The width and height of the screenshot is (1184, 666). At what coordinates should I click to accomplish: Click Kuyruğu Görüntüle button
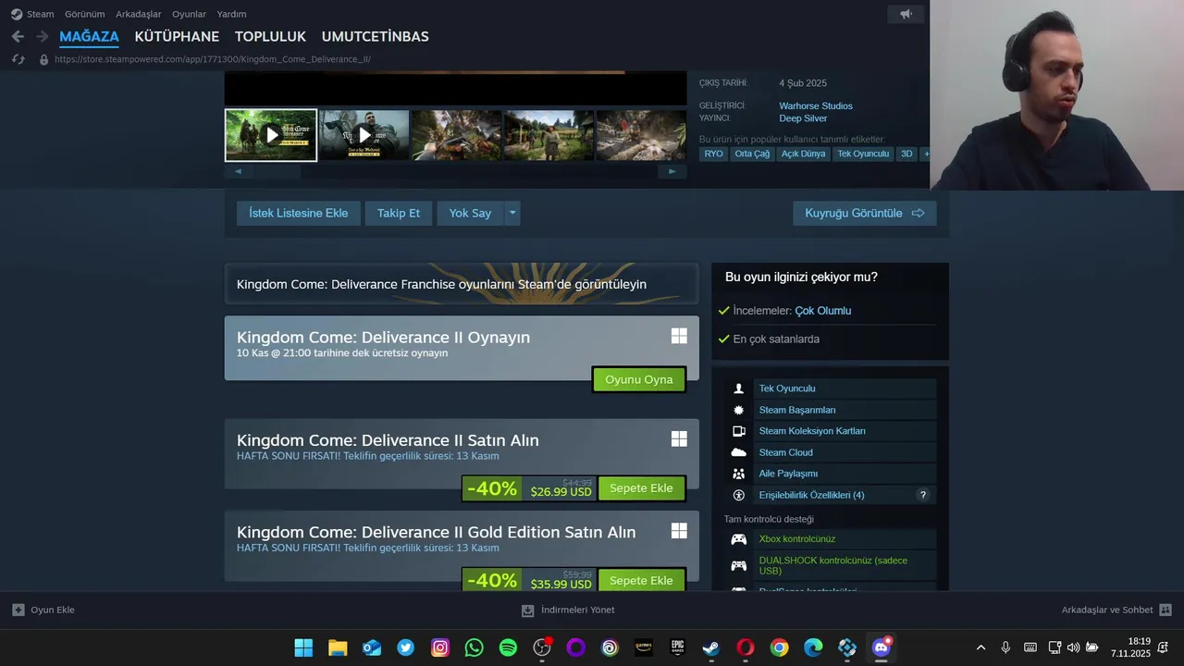pyautogui.click(x=864, y=214)
